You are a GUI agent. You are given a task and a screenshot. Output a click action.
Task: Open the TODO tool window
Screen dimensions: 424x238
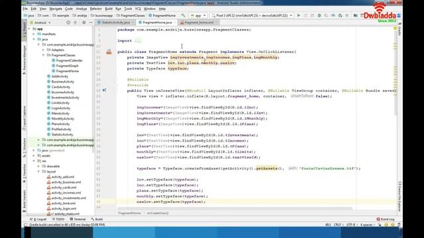tap(58, 219)
